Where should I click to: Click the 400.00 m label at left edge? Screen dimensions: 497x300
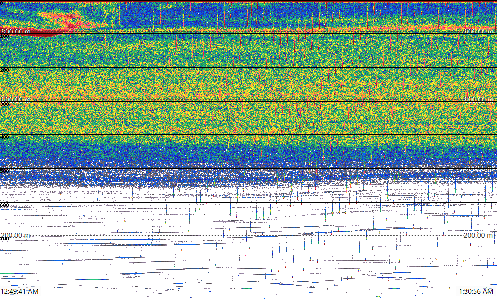click(16, 167)
